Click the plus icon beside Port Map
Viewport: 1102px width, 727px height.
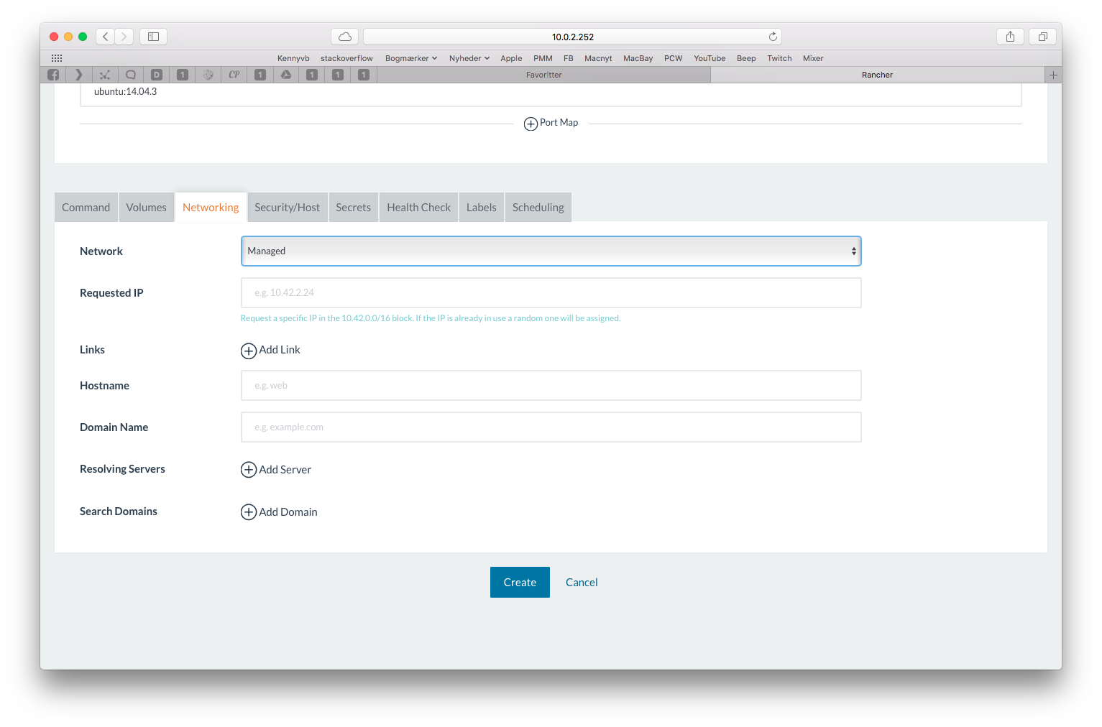(x=531, y=124)
